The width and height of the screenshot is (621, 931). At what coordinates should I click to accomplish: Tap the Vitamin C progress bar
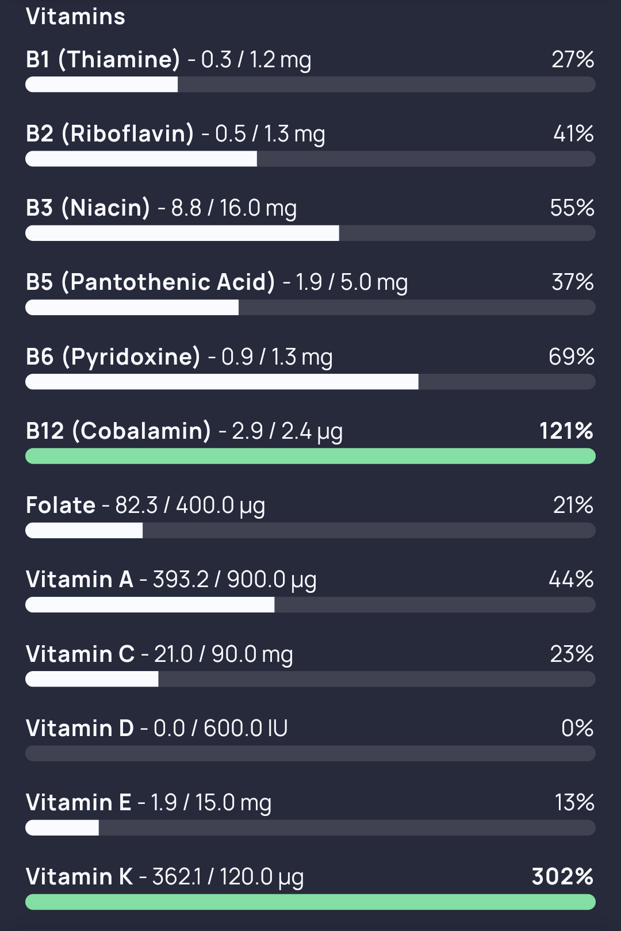coord(310,679)
